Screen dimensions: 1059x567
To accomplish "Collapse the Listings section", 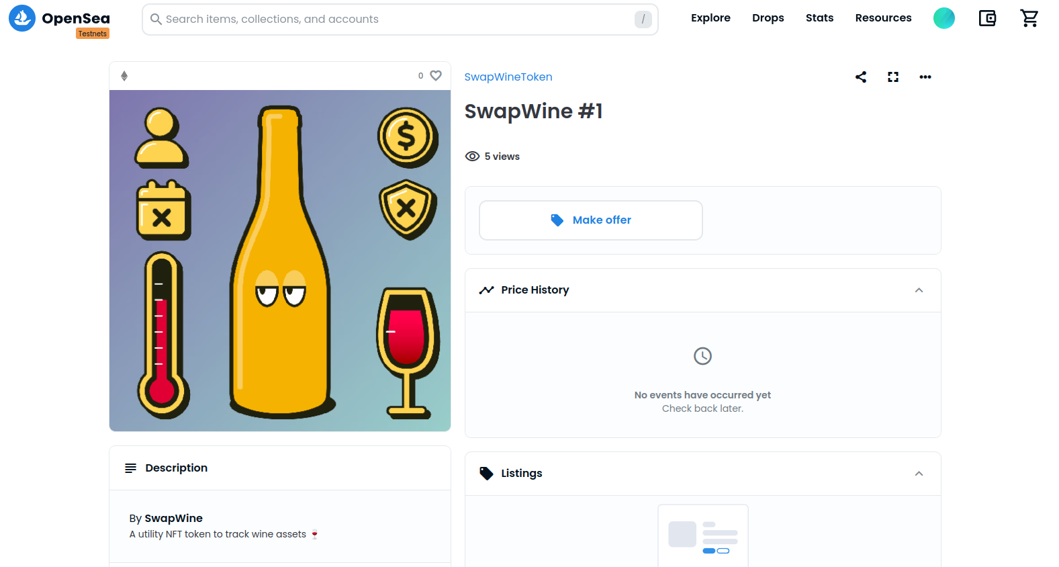I will click(919, 474).
